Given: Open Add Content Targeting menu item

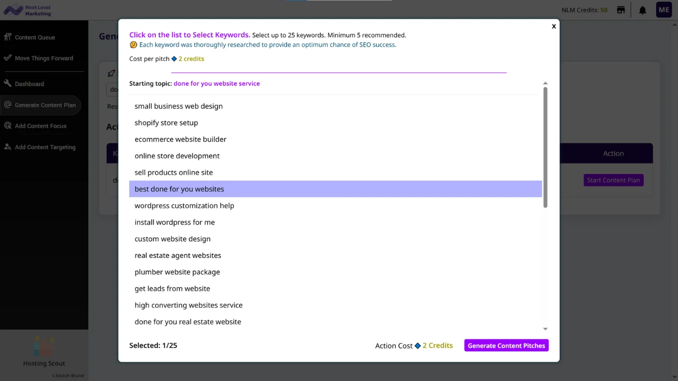Looking at the screenshot, I should click(45, 147).
